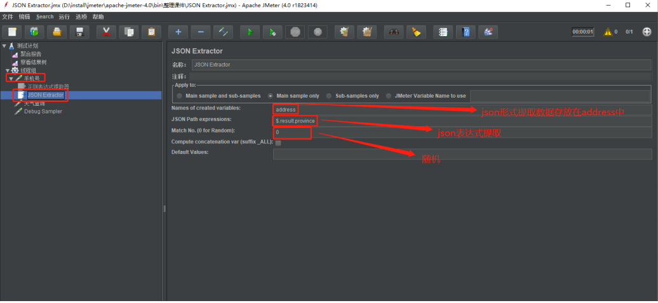Clear results with single broom icon
Image resolution: width=658 pixels, height=303 pixels.
tap(344, 32)
